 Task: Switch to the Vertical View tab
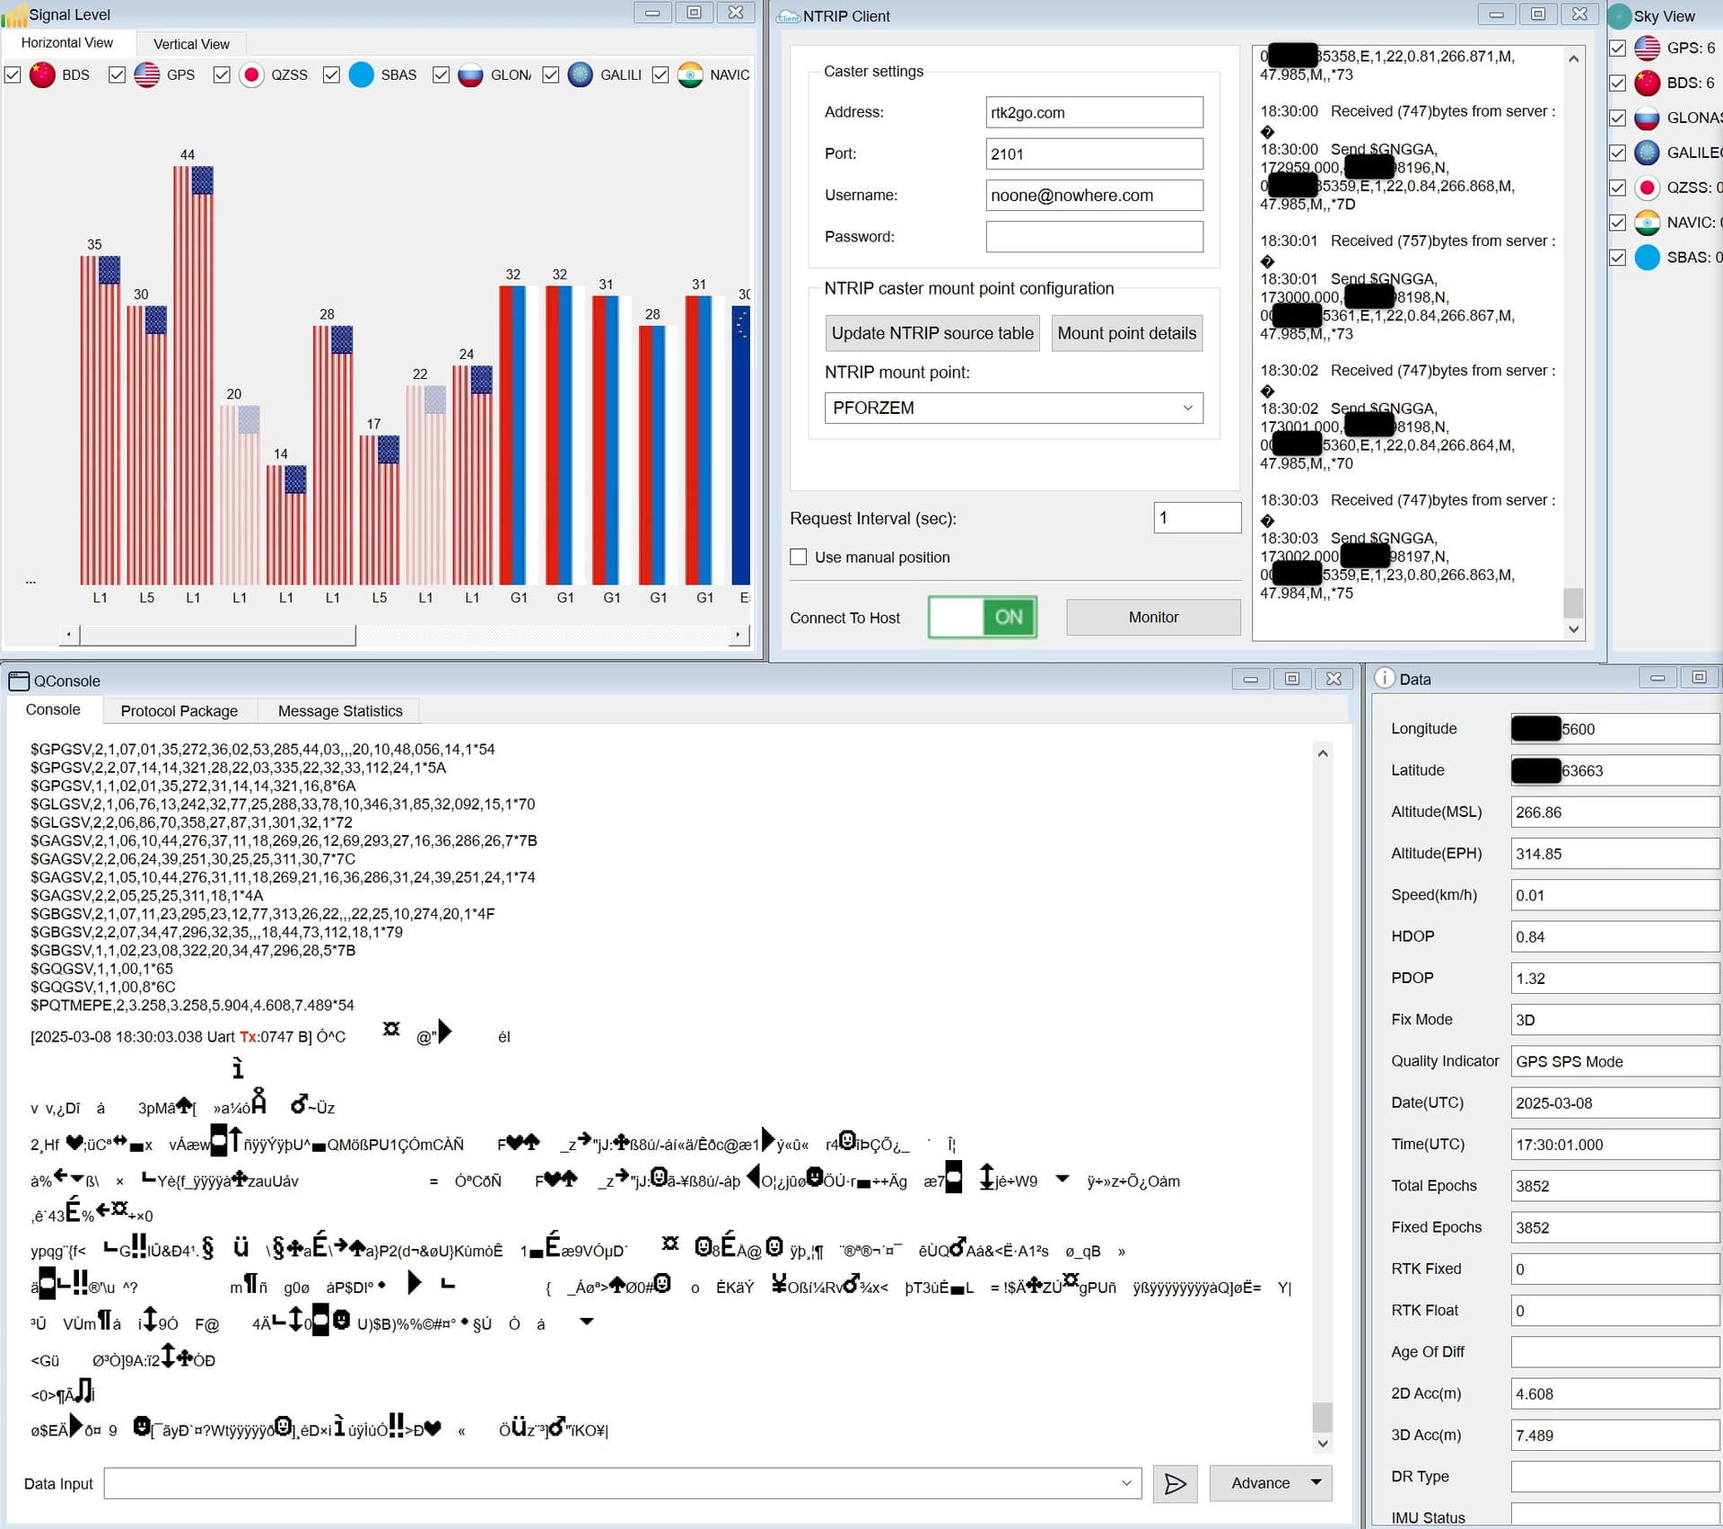[x=191, y=44]
